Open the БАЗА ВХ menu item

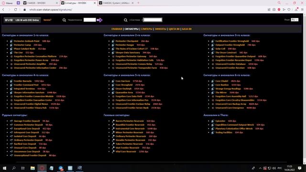tap(187, 29)
